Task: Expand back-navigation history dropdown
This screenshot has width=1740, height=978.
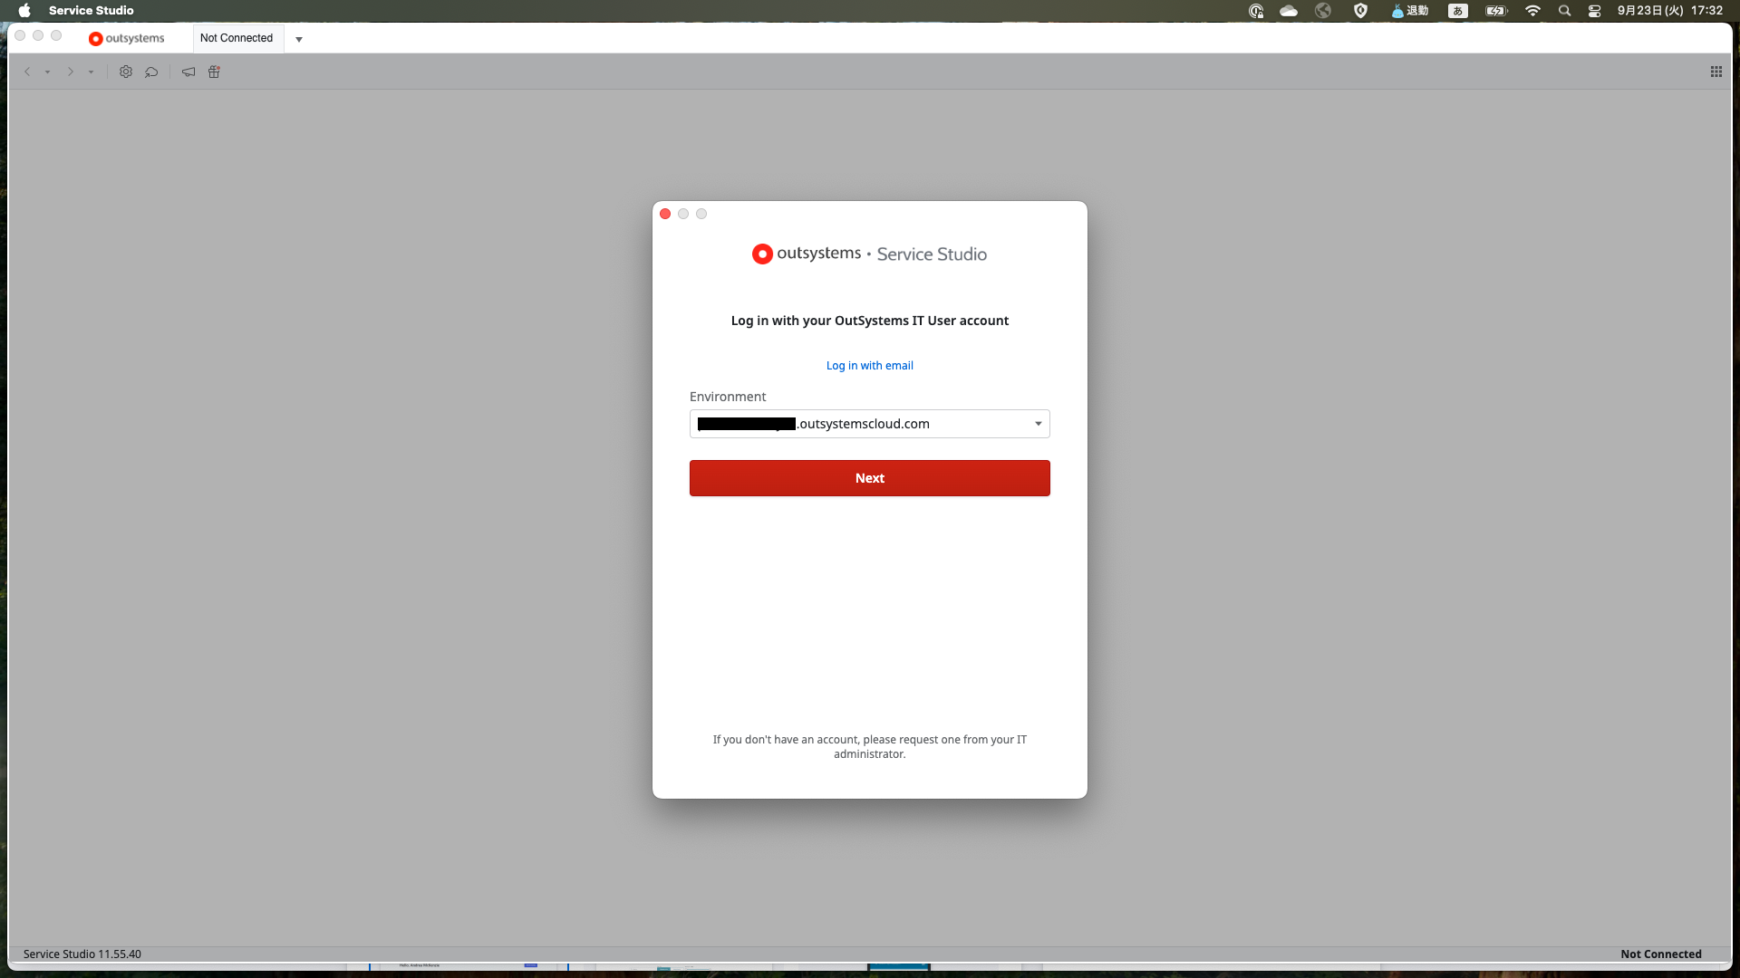Action: (46, 72)
